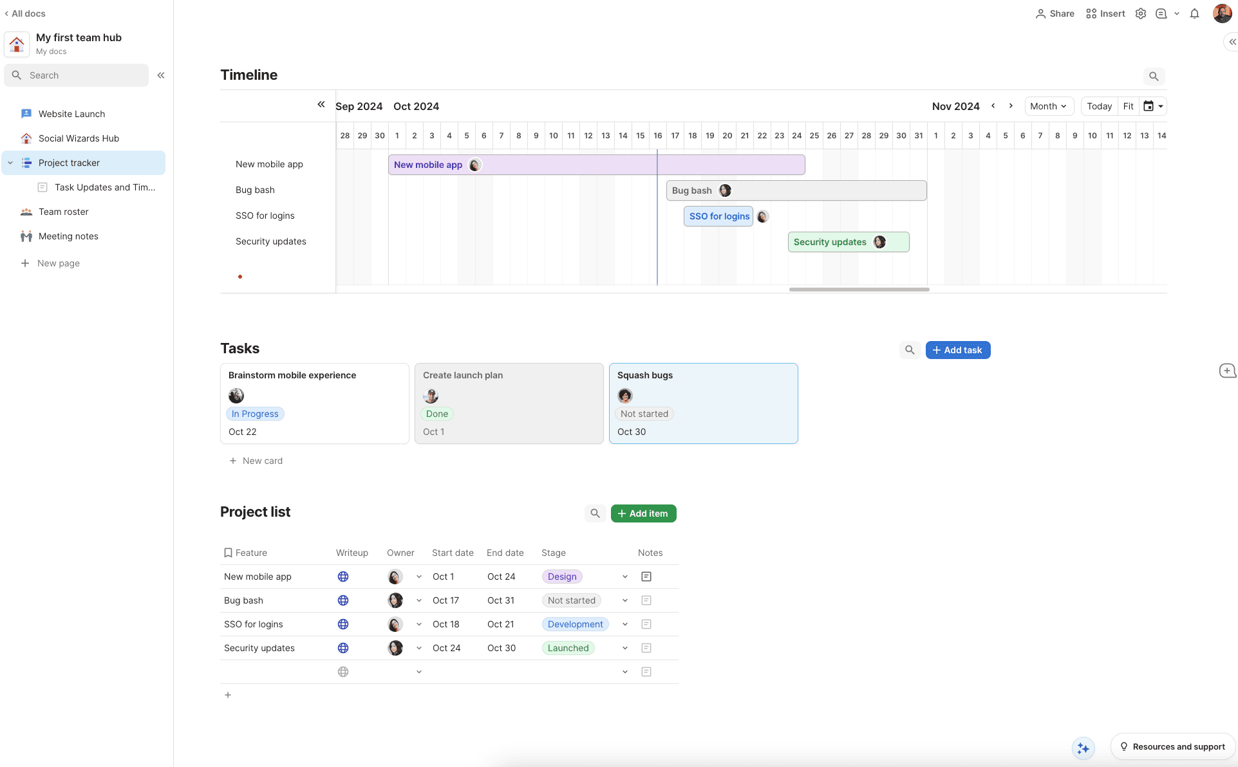The height and width of the screenshot is (767, 1238).
Task: Select the Bug bash timeline bar
Action: coord(796,190)
